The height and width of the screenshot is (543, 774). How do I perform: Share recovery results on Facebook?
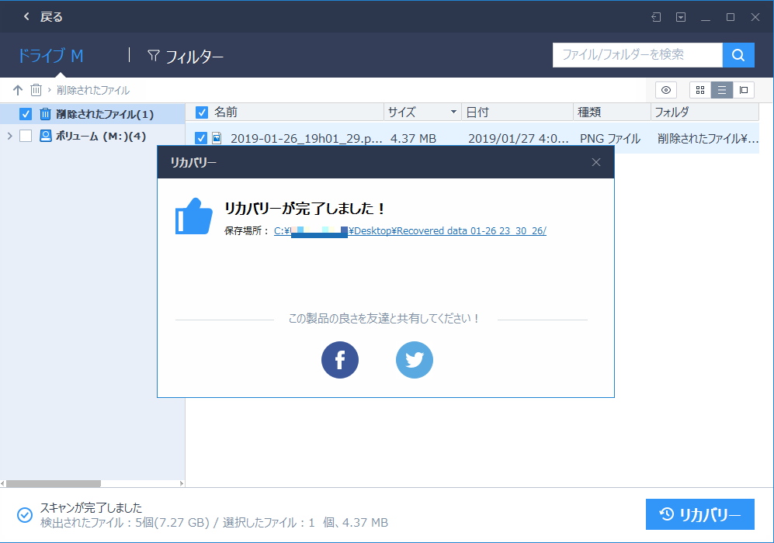[x=339, y=360]
